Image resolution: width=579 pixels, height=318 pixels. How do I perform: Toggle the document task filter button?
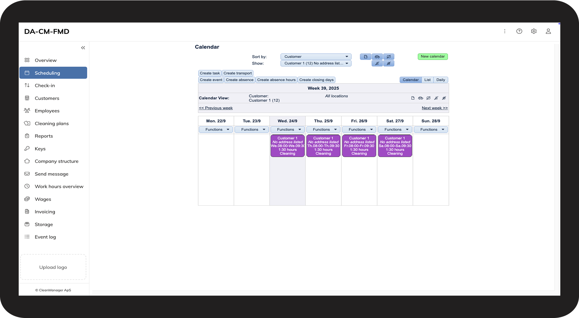tap(366, 57)
